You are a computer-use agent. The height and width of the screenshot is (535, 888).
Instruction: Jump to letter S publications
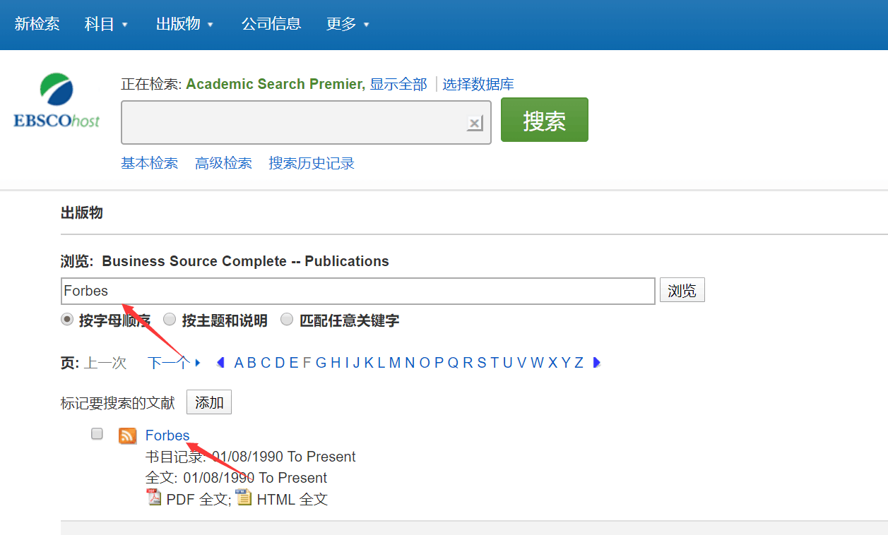(482, 363)
